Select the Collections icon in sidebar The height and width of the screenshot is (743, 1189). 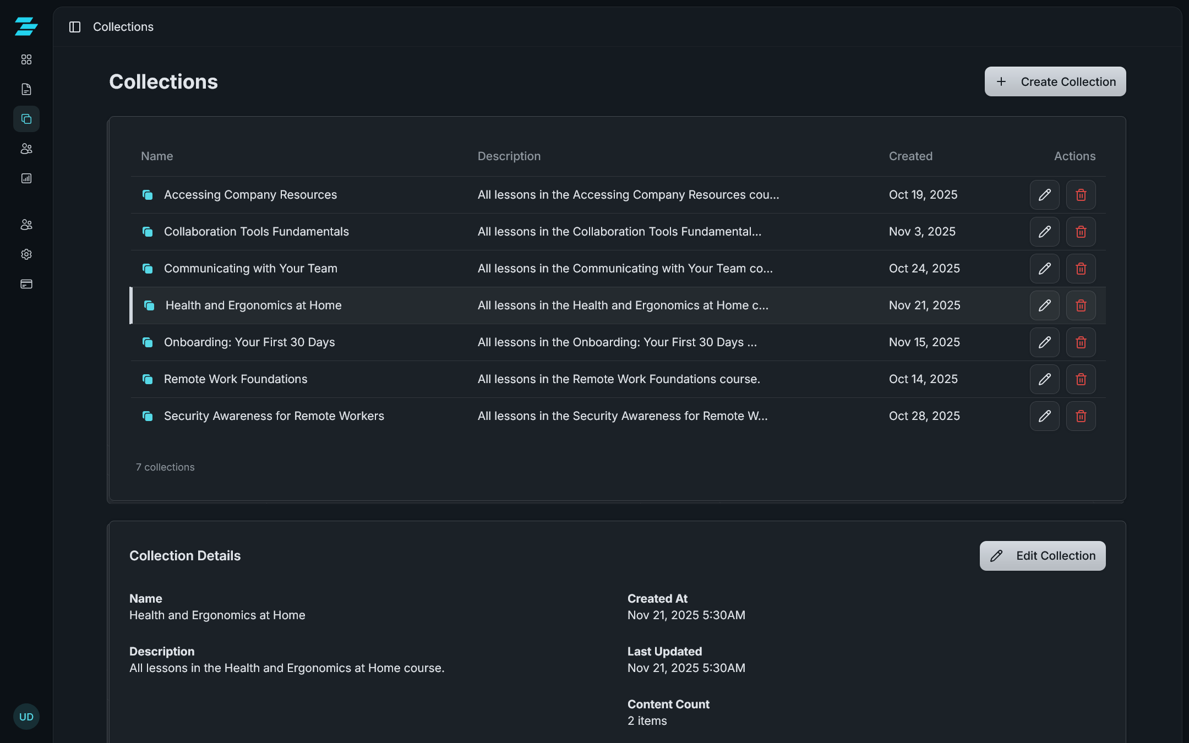pyautogui.click(x=26, y=119)
